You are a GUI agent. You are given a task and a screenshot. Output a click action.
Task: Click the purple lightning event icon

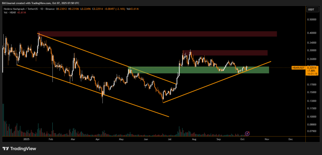[247, 134]
